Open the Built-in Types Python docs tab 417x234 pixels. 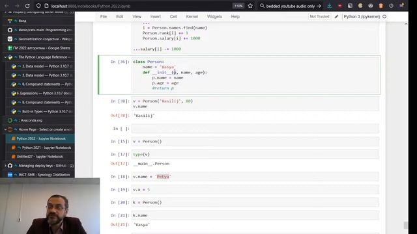coord(42,111)
